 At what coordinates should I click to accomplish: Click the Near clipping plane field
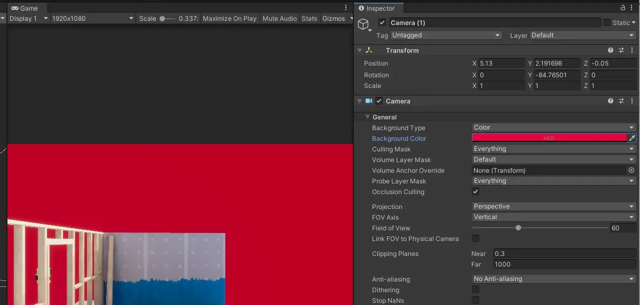coord(565,254)
